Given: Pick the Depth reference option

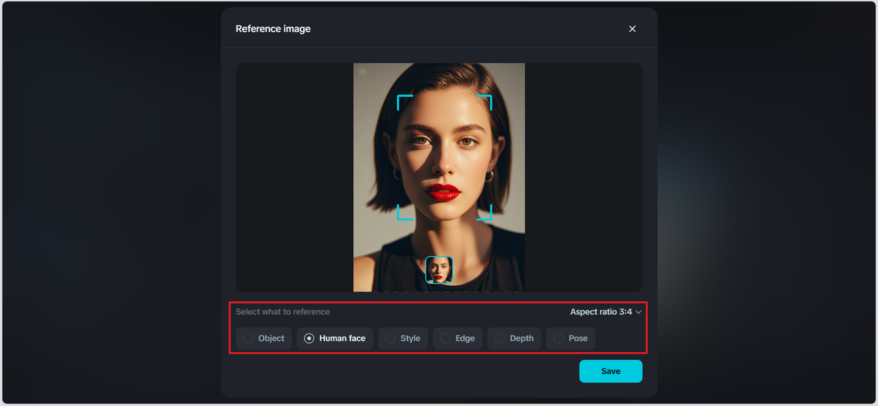Looking at the screenshot, I should click(x=514, y=338).
